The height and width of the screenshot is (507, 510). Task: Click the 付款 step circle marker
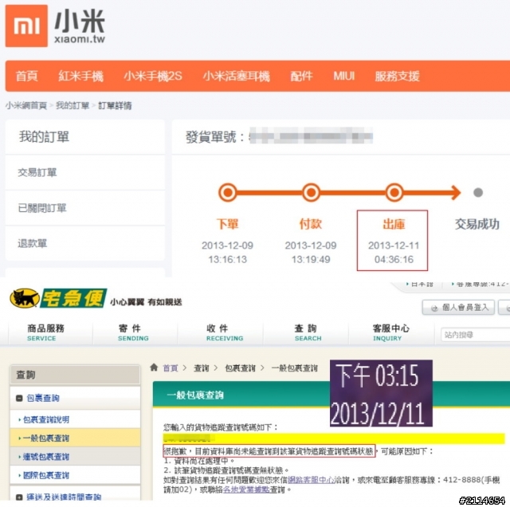coord(311,192)
